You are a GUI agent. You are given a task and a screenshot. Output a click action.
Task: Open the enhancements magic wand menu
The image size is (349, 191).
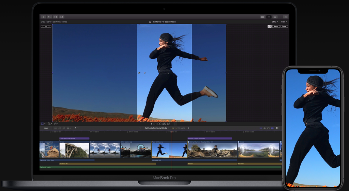coord(50,124)
